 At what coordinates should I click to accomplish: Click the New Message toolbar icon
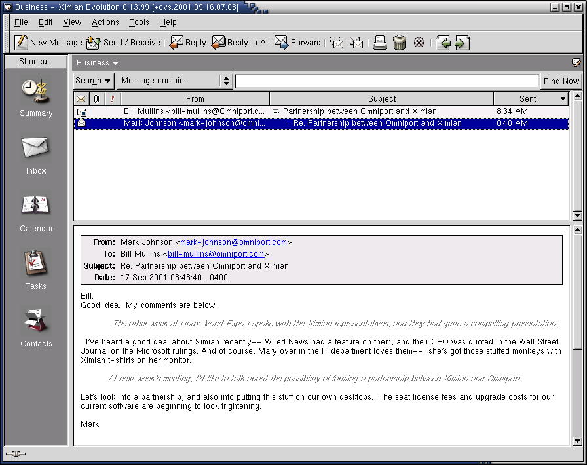click(x=21, y=43)
